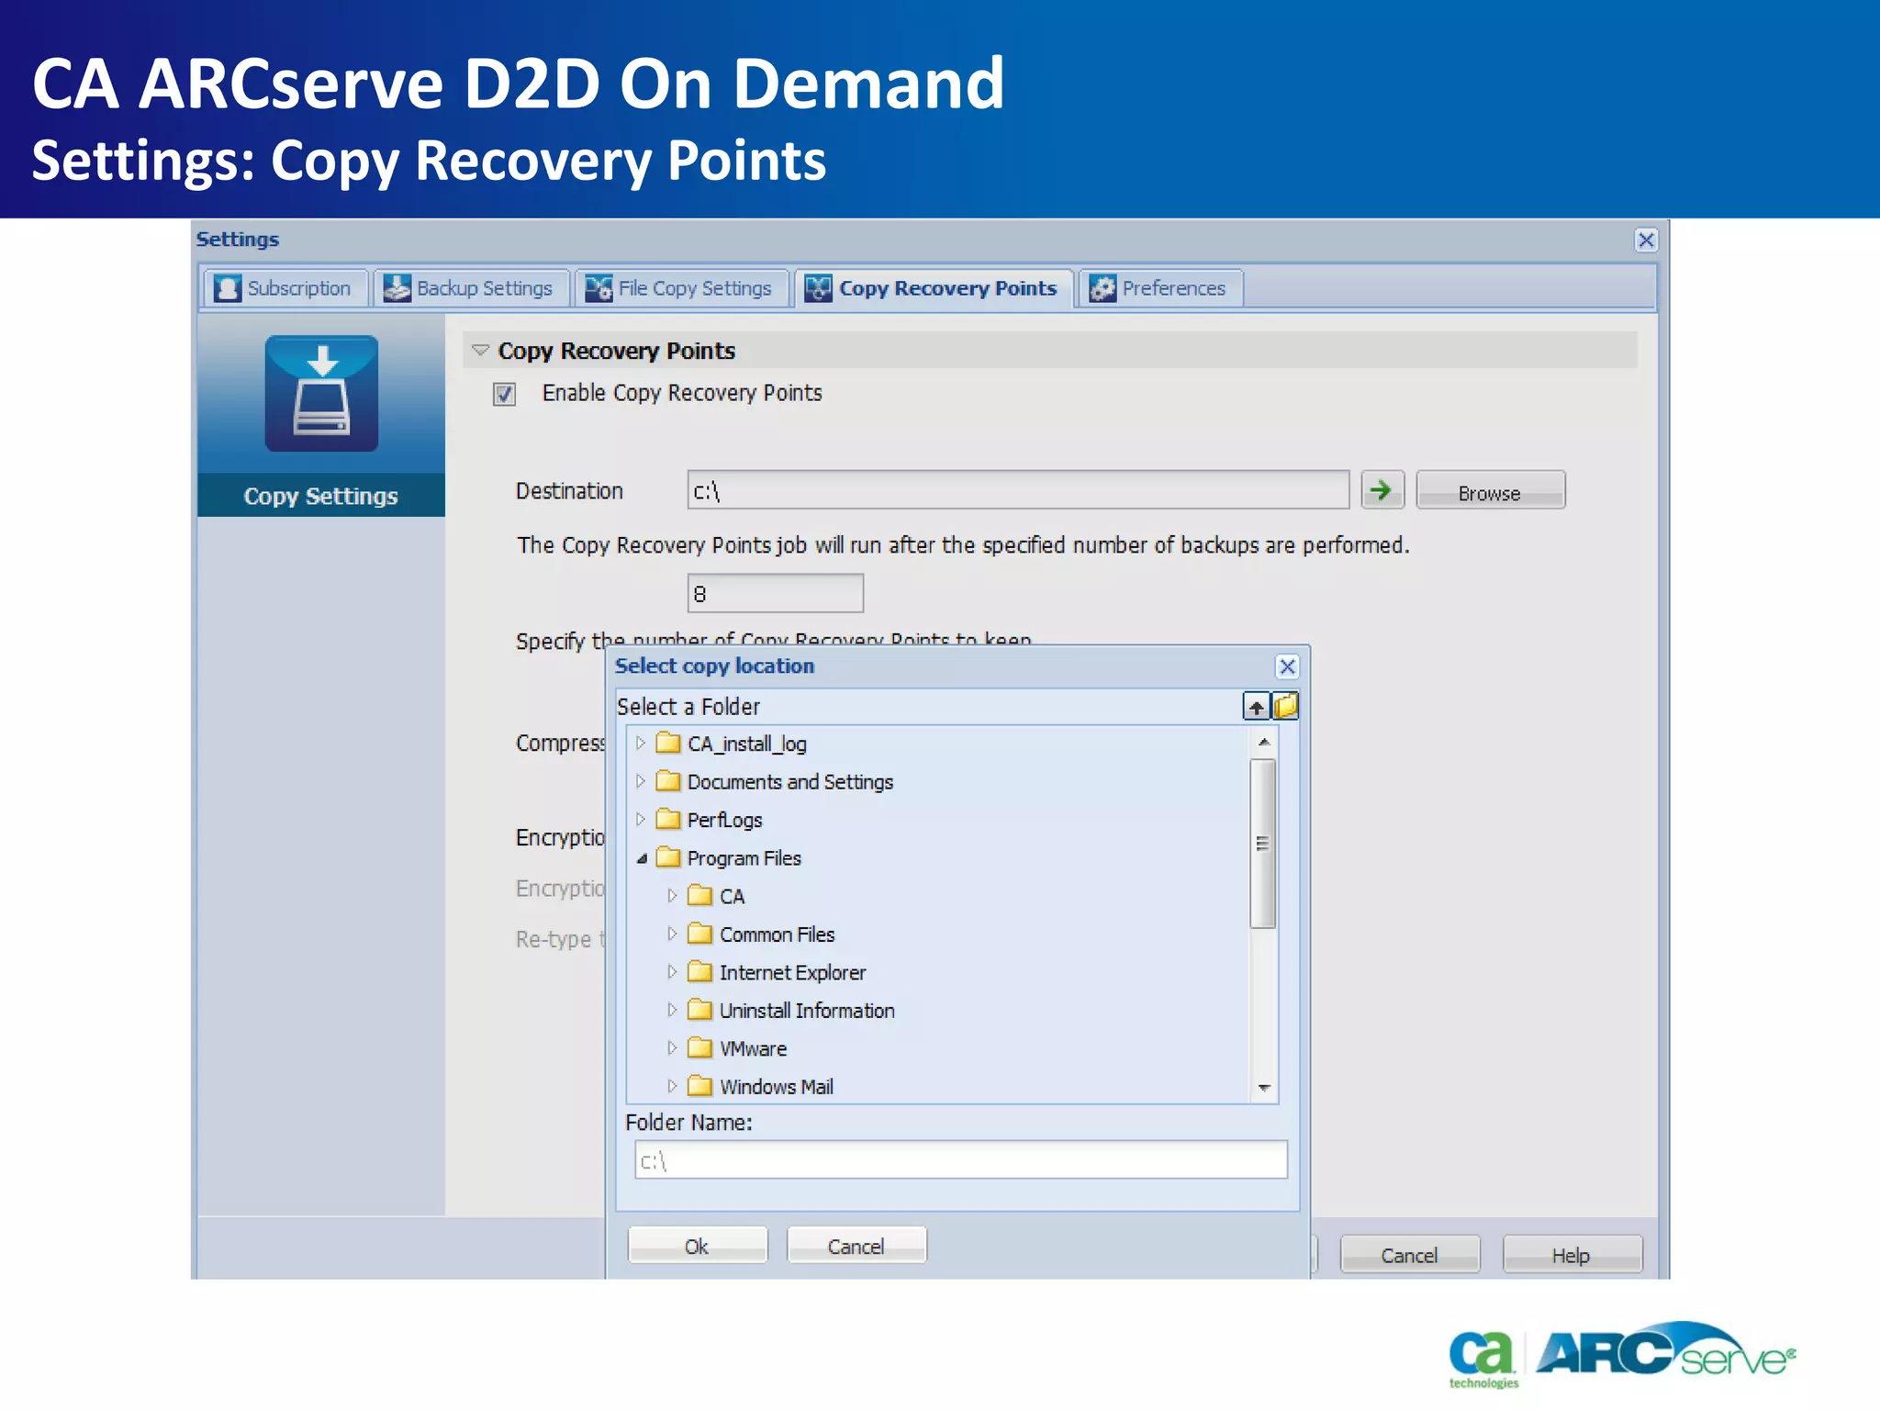Close the Settings window
Viewport: 1880px width, 1410px height.
coord(1646,241)
